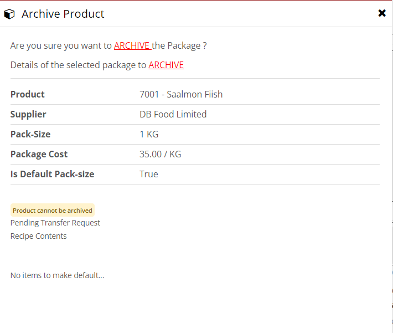The width and height of the screenshot is (393, 333).
Task: Click ARCHIVE link in the details line
Action: click(x=166, y=65)
